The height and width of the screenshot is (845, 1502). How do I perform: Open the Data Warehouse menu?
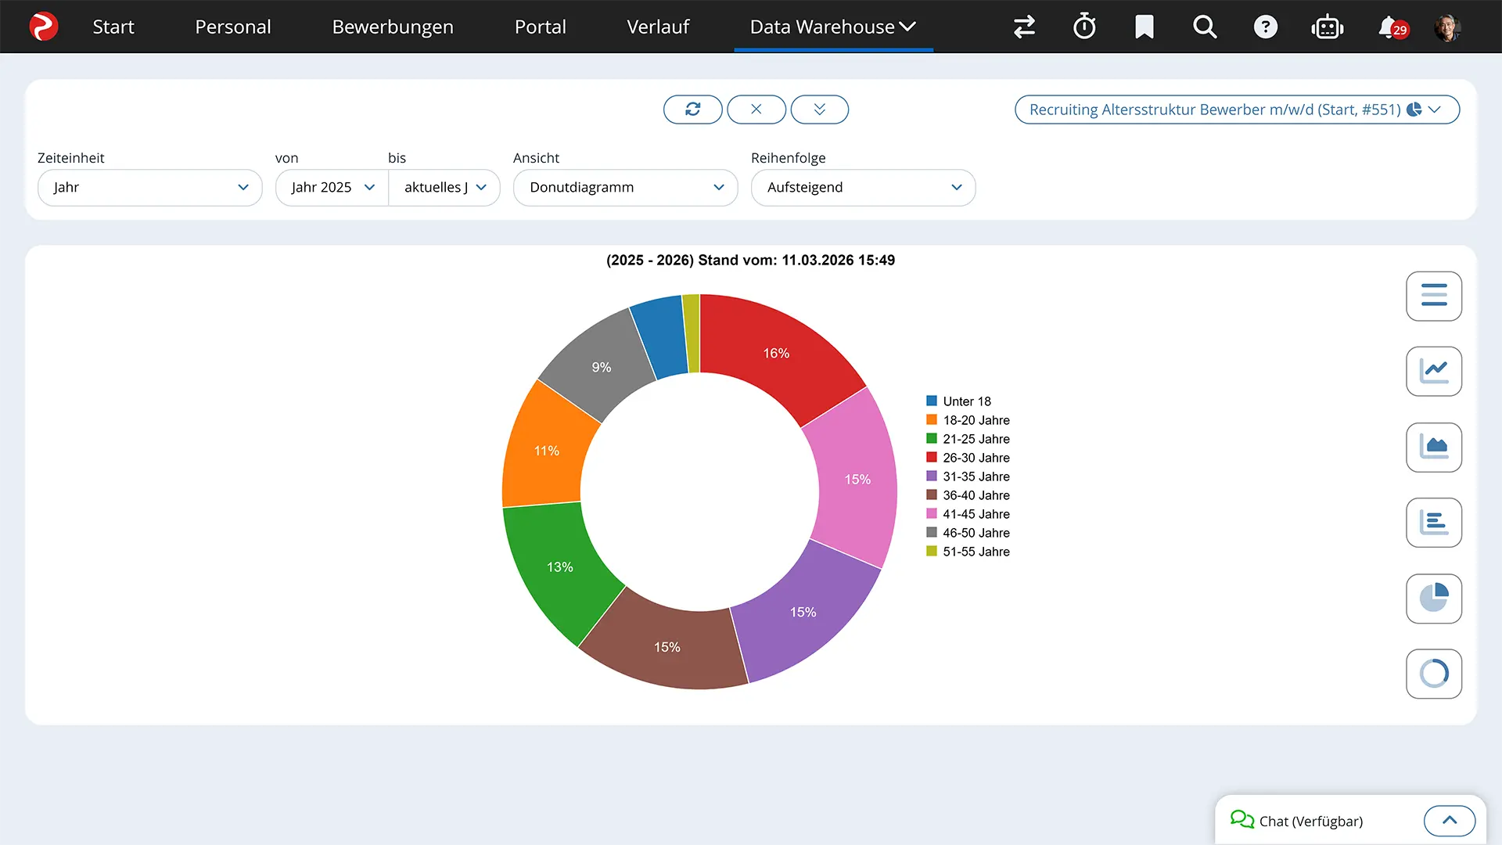pyautogui.click(x=832, y=26)
